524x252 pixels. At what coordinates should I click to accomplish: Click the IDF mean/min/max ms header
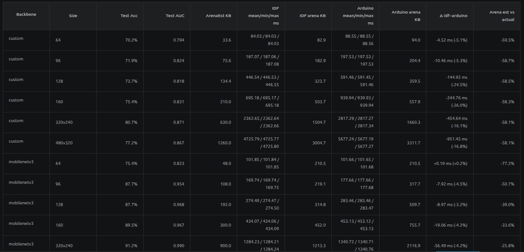(264, 16)
